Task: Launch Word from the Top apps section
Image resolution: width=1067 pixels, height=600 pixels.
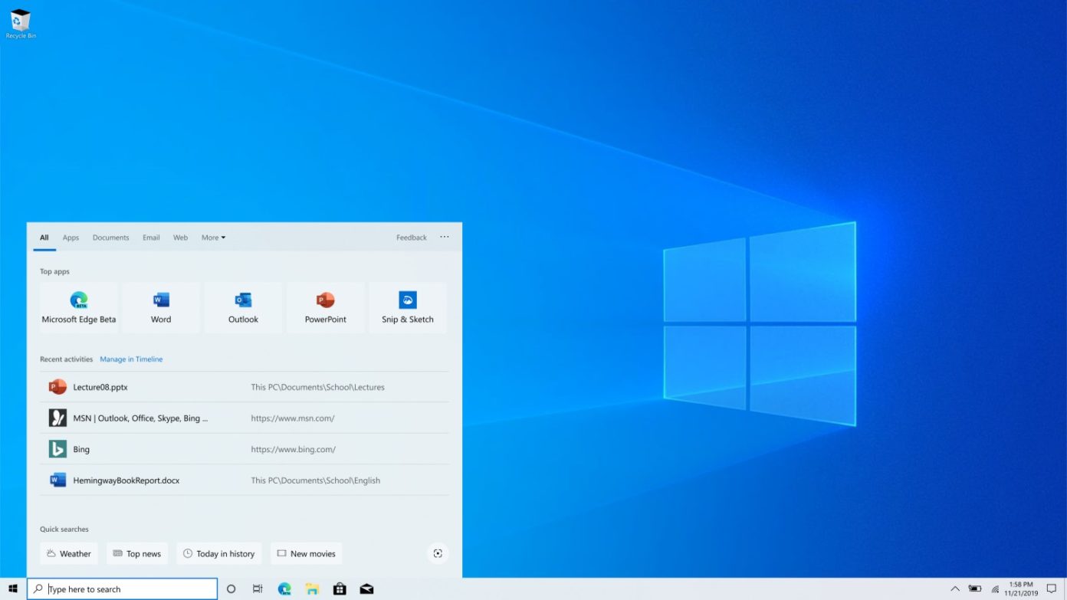Action: [x=160, y=306]
